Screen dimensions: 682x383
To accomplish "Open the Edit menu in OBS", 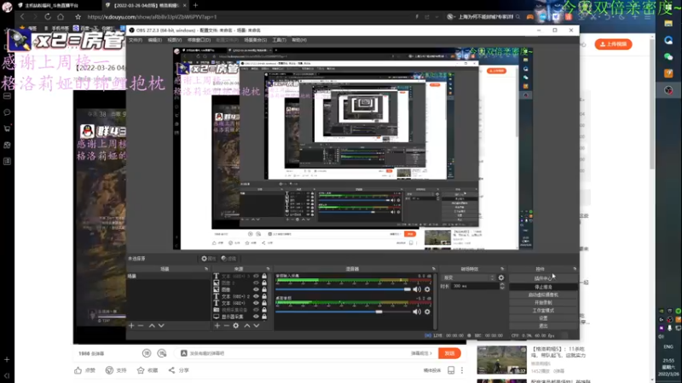I will click(155, 40).
